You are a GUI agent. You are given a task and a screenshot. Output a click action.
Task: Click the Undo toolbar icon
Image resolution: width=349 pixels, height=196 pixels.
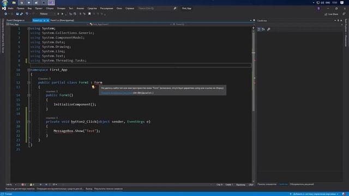(27, 14)
